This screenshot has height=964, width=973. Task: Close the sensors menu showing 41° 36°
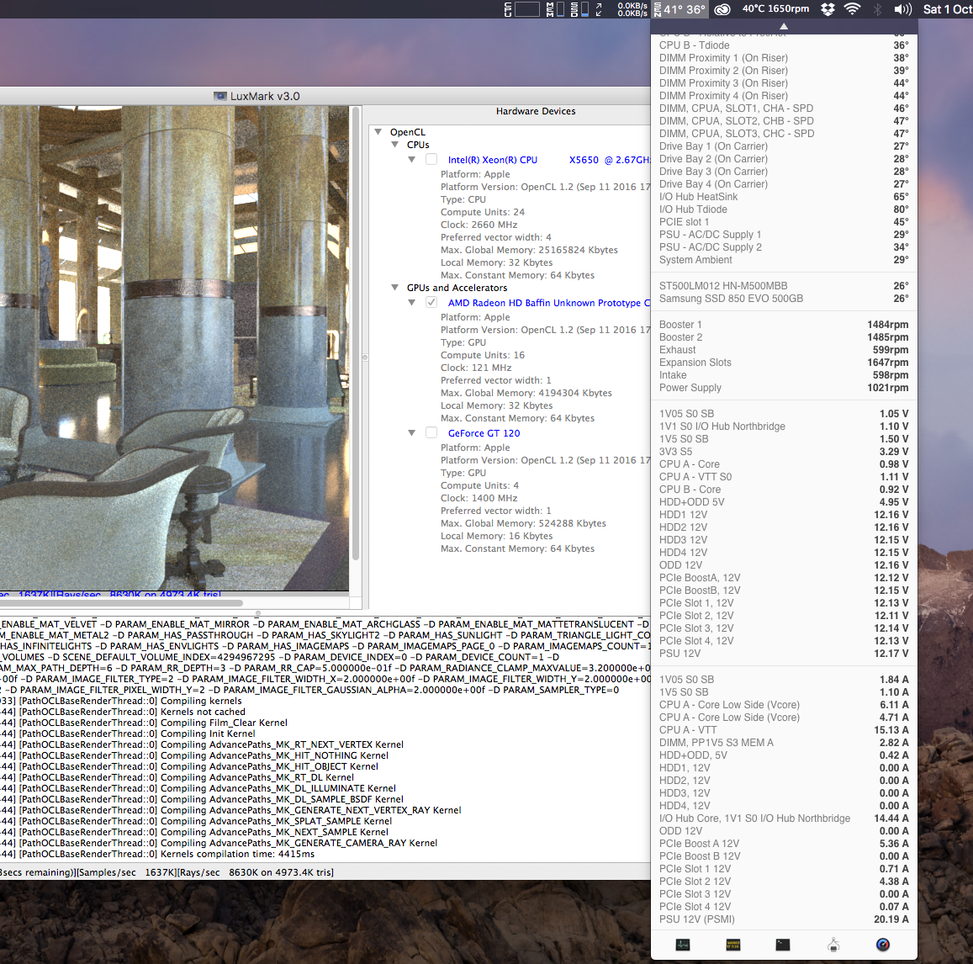pos(680,9)
